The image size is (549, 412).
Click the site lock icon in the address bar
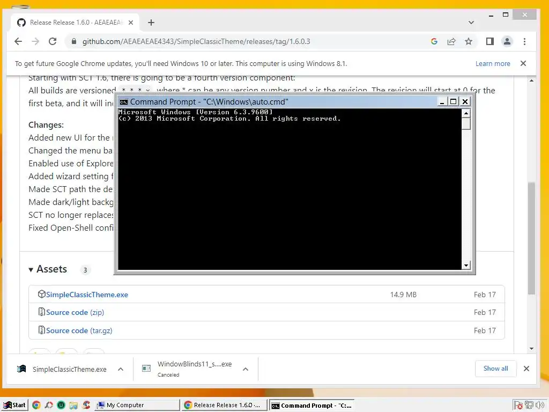[x=73, y=41]
